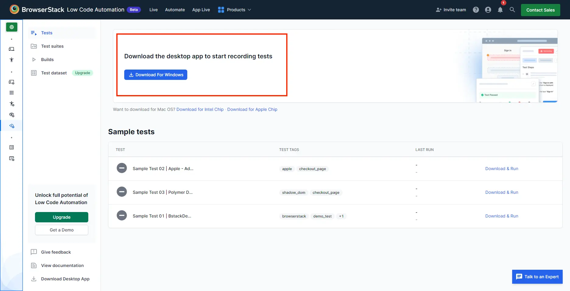
Task: Click Download For Windows button
Action: click(x=156, y=75)
